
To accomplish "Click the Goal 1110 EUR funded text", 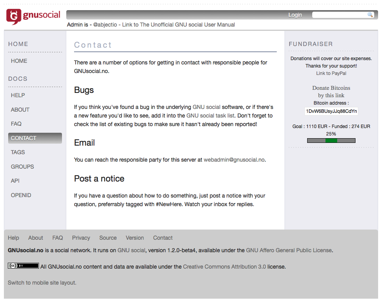I will tap(331, 126).
